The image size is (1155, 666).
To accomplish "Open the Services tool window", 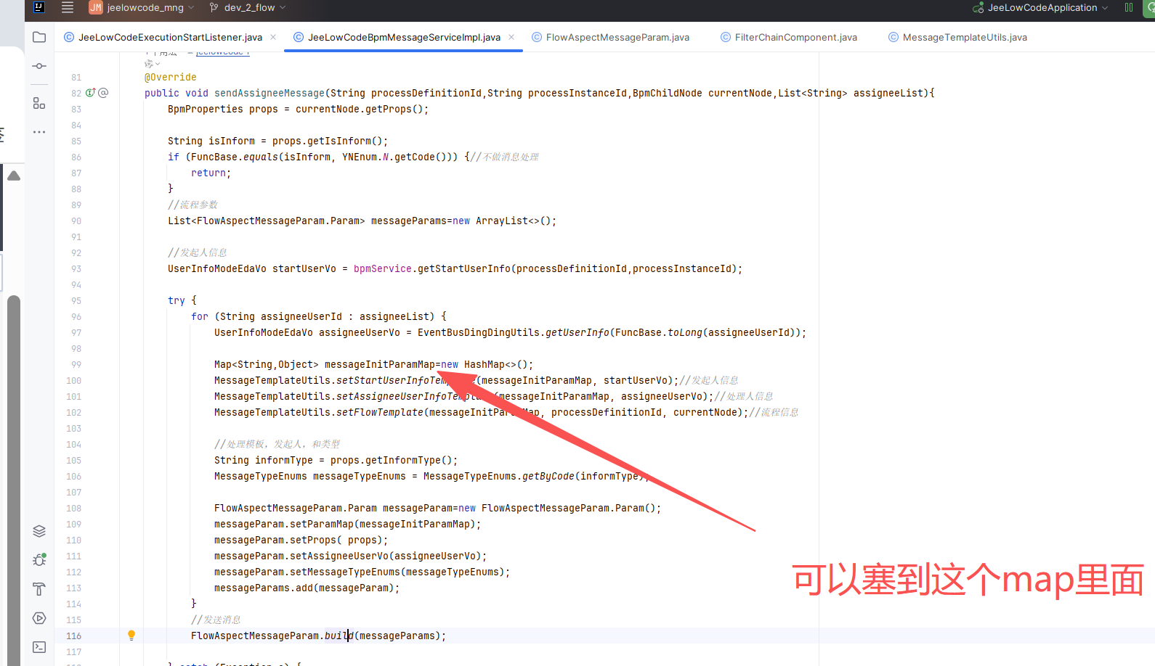I will (x=39, y=618).
